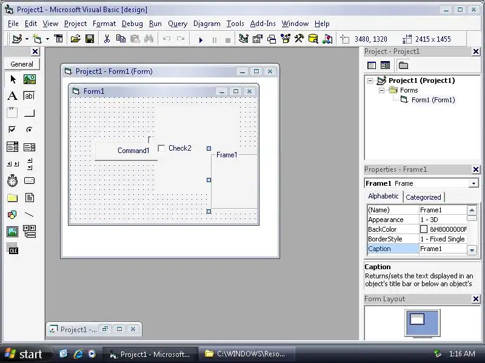485x363 pixels.
Task: Open the Debug menu
Action: [132, 24]
